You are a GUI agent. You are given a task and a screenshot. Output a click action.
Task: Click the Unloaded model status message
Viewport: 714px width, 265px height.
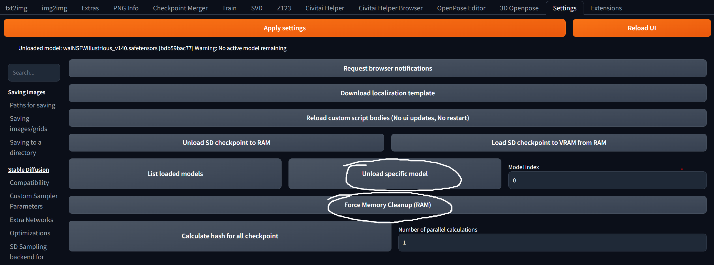(x=152, y=48)
